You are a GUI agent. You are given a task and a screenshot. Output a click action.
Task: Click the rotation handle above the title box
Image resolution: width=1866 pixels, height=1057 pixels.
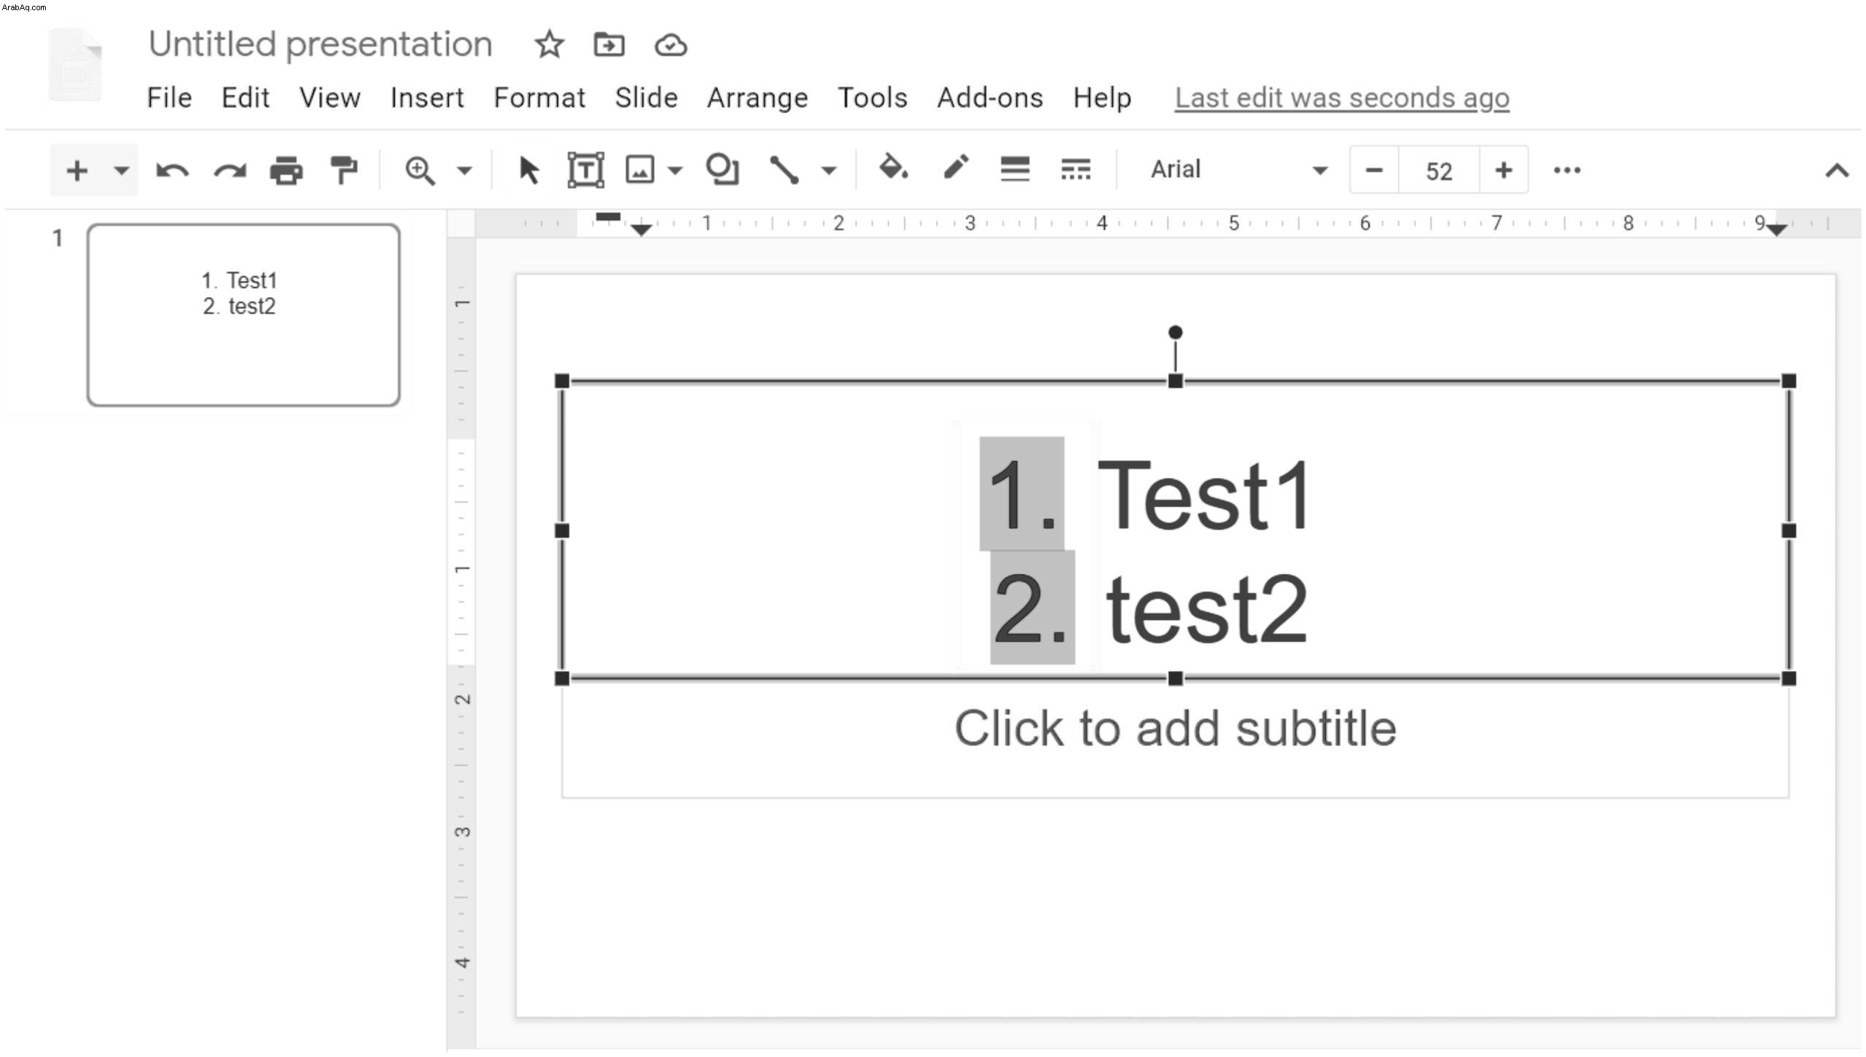click(1175, 332)
